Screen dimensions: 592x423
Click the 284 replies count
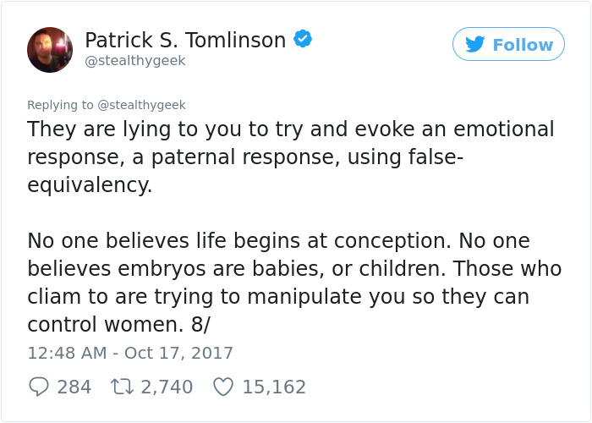(x=74, y=387)
